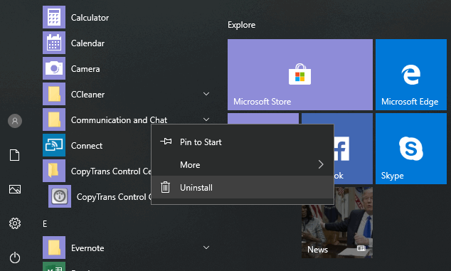Launch the Camera app icon

click(x=54, y=68)
